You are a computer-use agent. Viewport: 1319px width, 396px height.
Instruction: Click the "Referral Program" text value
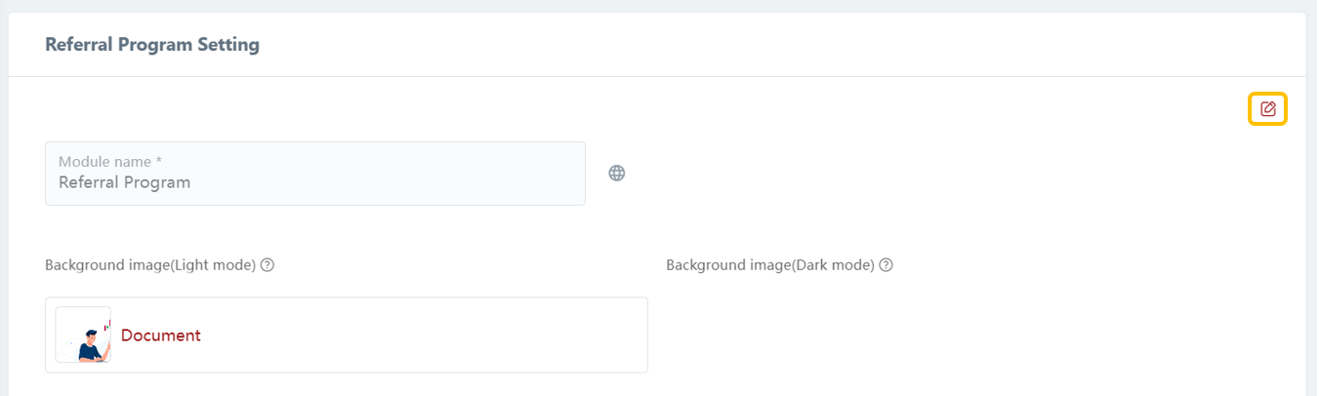pyautogui.click(x=124, y=182)
